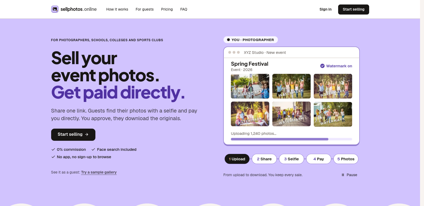Click the Face search included text
Image resolution: width=424 pixels, height=206 pixels.
point(117,149)
